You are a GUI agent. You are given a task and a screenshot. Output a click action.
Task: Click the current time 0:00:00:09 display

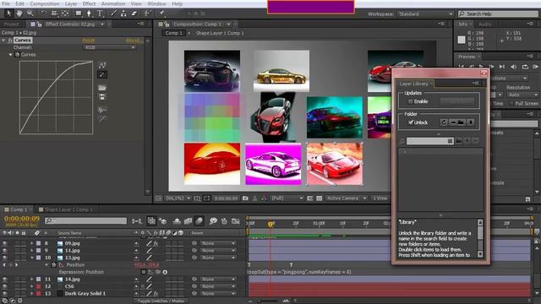pos(22,219)
